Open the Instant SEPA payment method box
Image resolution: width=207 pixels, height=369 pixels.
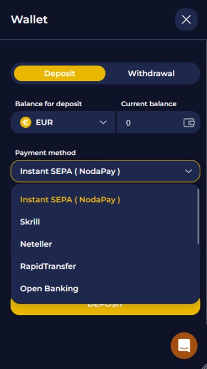pos(105,171)
